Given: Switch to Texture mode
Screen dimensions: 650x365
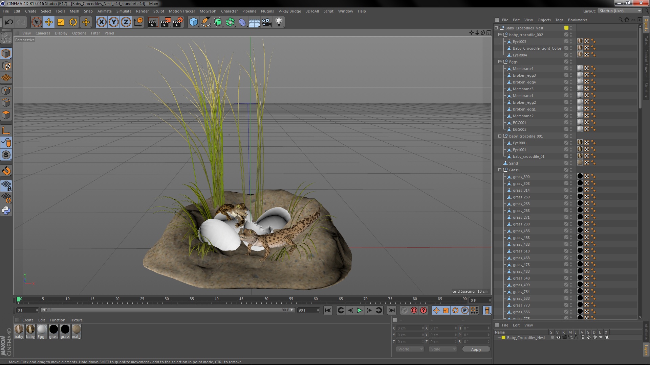Looking at the screenshot, I should click(6, 66).
